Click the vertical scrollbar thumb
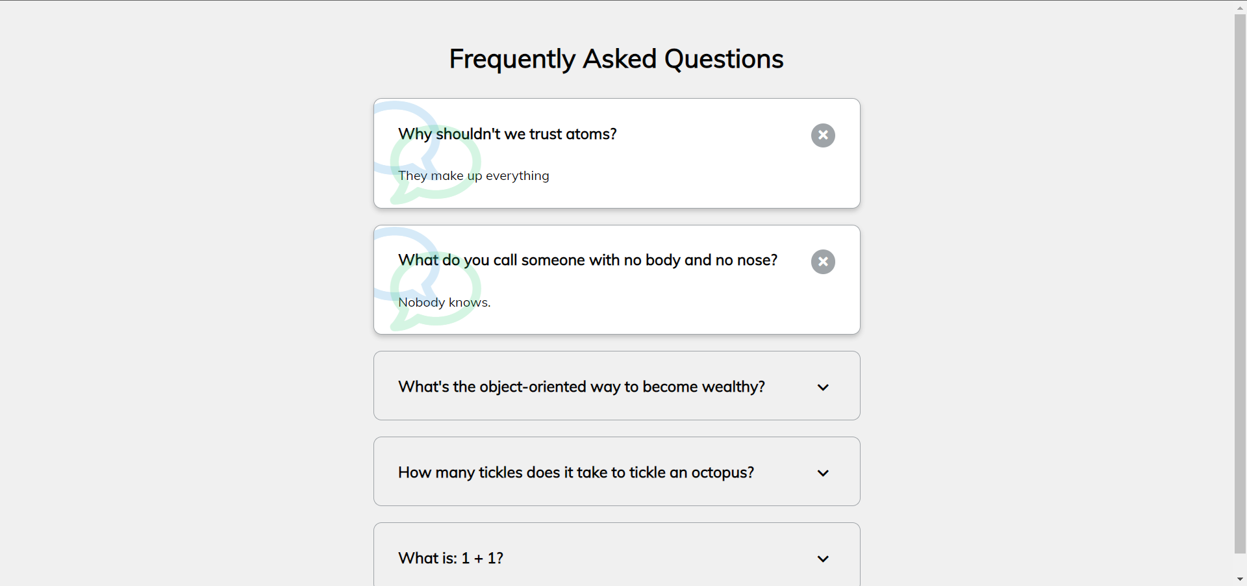This screenshot has width=1247, height=586. (1240, 284)
